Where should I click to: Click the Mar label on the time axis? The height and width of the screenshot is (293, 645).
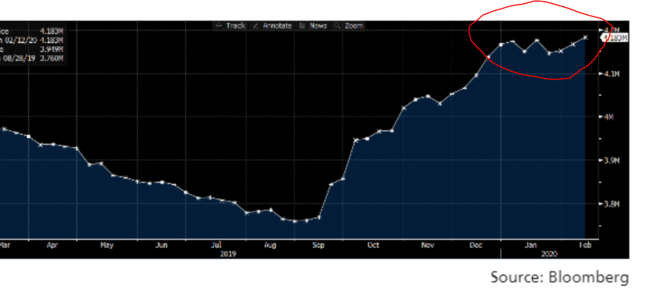(x=4, y=245)
